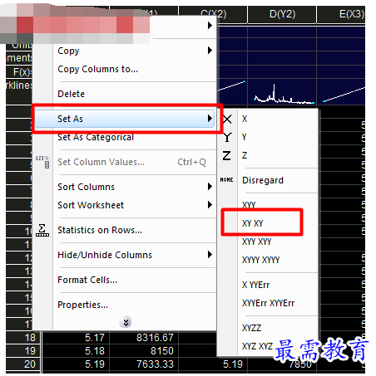Select row header 20

tap(23, 364)
